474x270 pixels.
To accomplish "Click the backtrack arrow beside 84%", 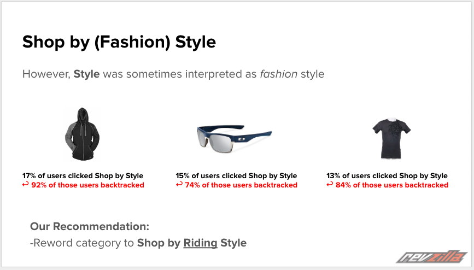I will tap(330, 185).
